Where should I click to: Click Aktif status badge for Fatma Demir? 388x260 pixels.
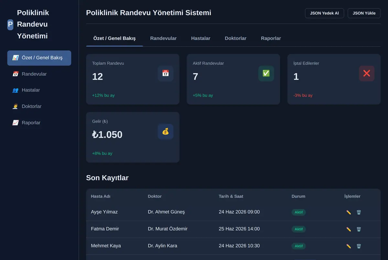[x=299, y=229]
